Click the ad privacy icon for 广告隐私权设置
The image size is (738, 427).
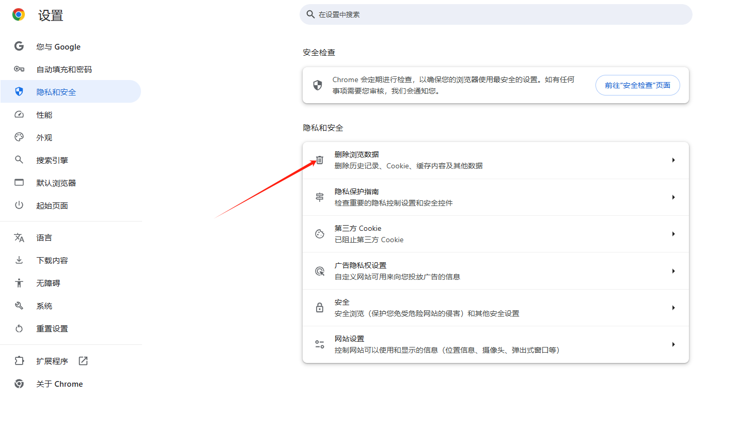point(320,271)
